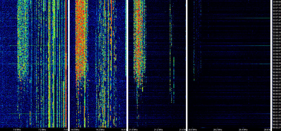Image resolution: width=281 pixels, height=131 pixels.
Task: Select the 00:02:19 timestamp
Action: (276, 124)
